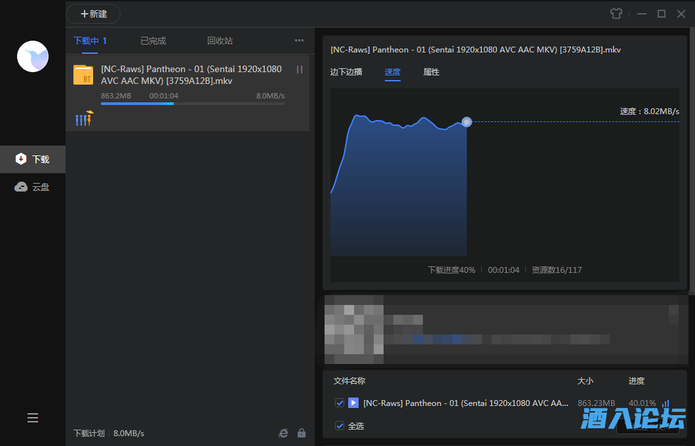Pause the Pantheon download
The height and width of the screenshot is (446, 695).
coord(300,70)
